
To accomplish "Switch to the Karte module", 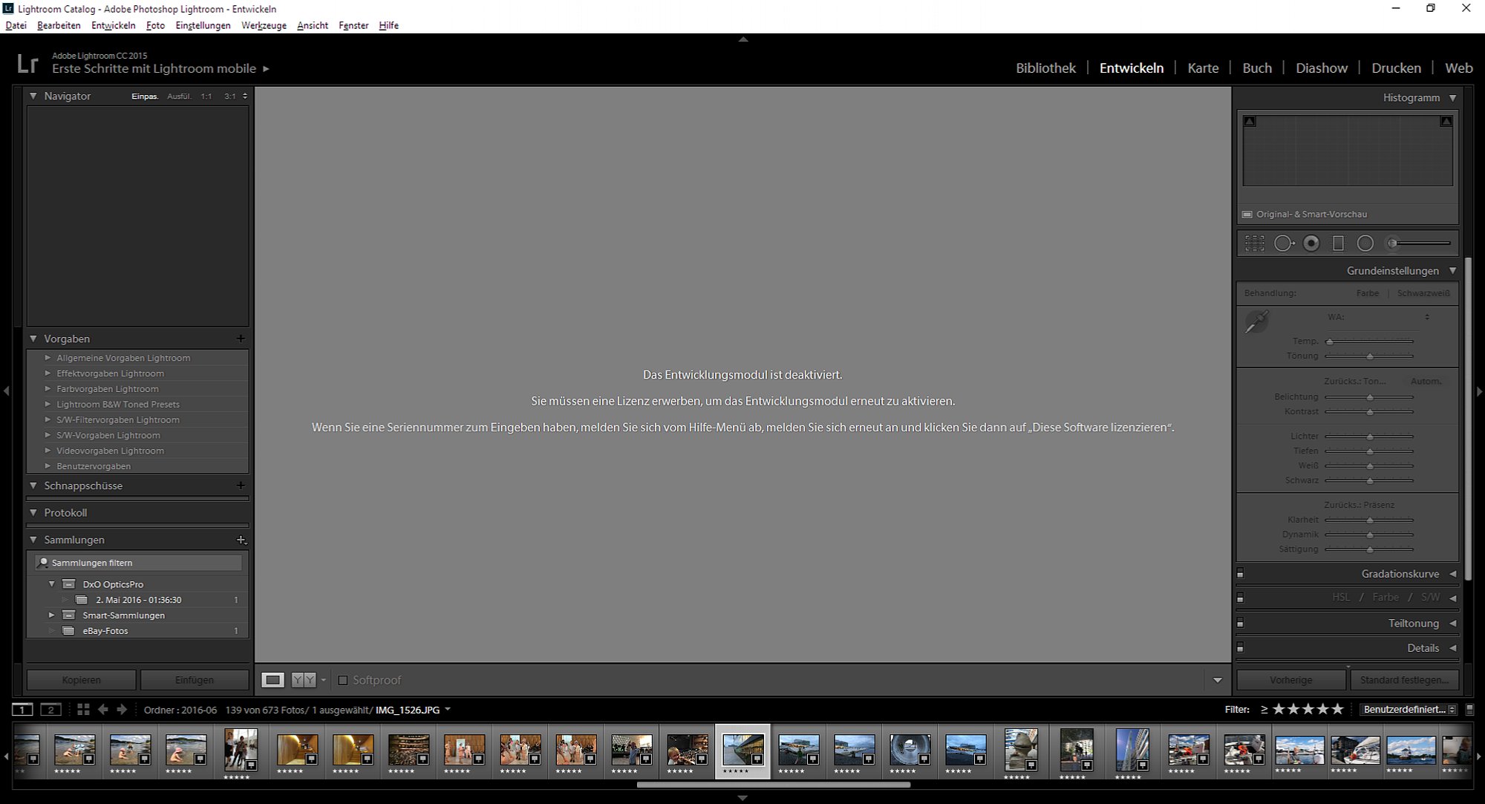I will [x=1203, y=68].
